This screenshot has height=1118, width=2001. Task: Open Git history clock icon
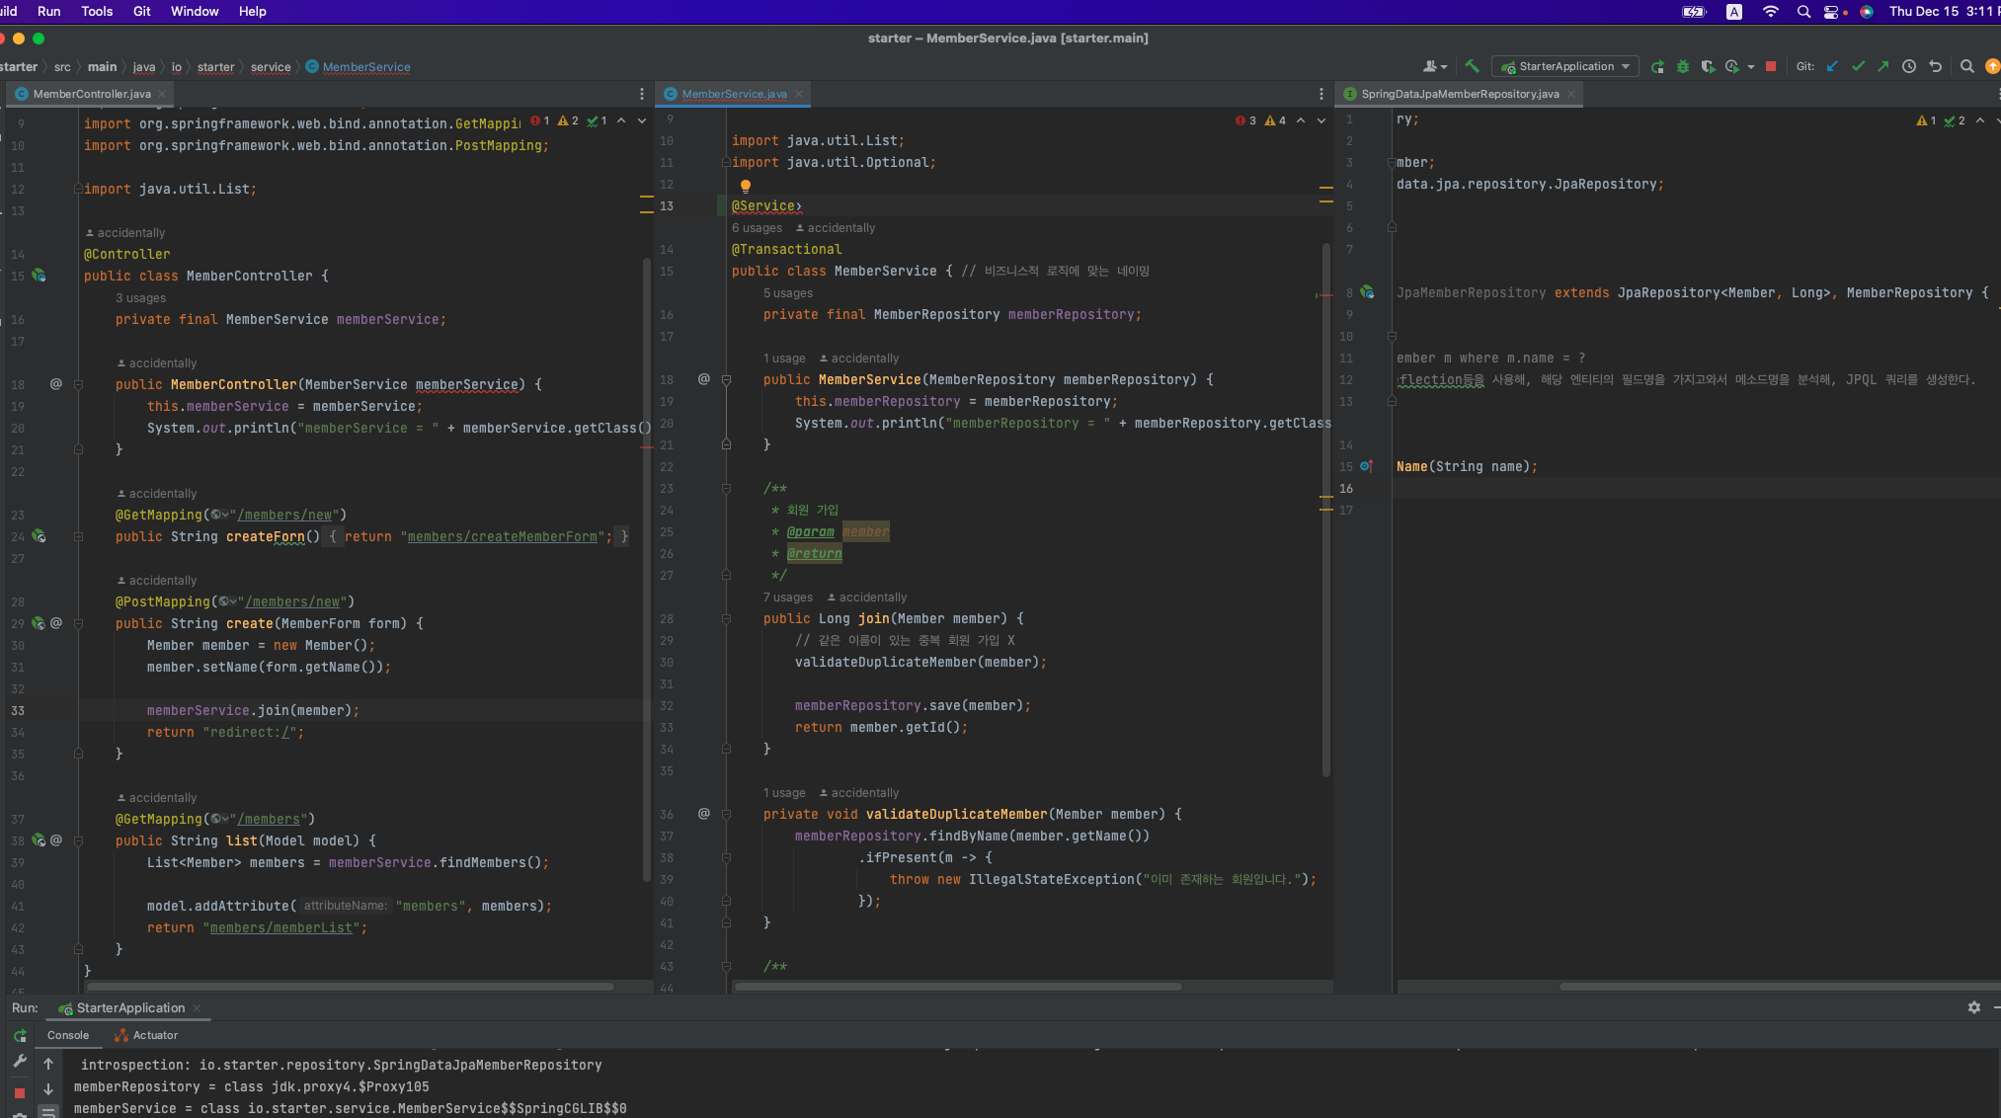(x=1909, y=66)
